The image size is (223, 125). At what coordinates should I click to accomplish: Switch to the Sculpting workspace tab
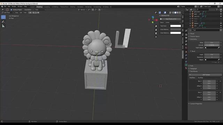pos(47,7)
